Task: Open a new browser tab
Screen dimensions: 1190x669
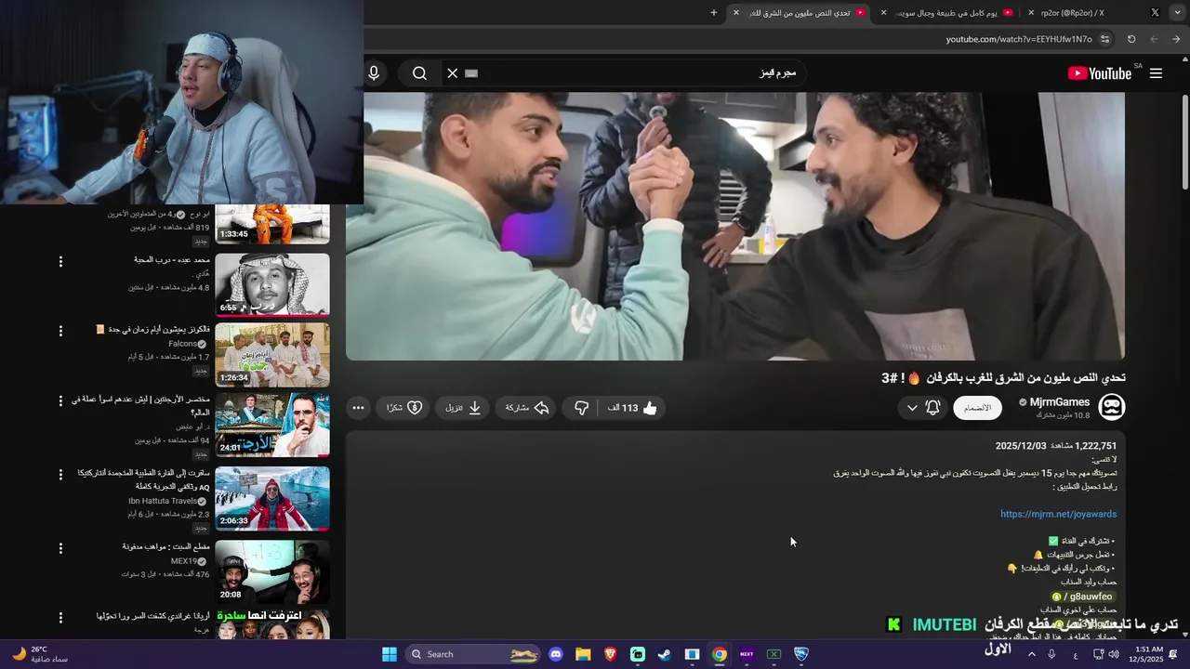Action: point(714,13)
